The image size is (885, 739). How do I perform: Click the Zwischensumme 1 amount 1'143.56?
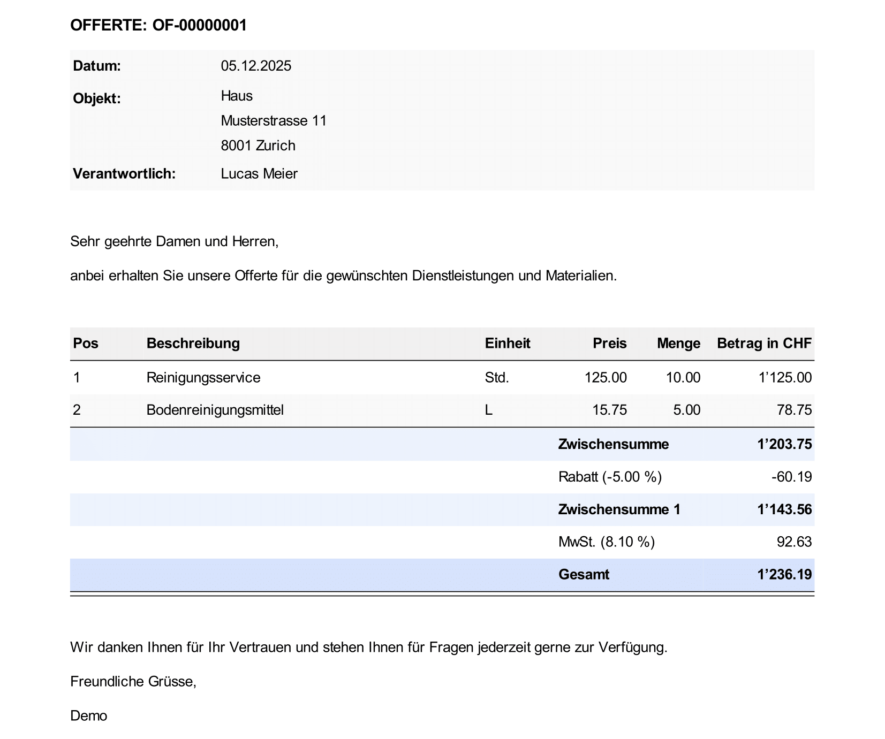[x=784, y=509]
